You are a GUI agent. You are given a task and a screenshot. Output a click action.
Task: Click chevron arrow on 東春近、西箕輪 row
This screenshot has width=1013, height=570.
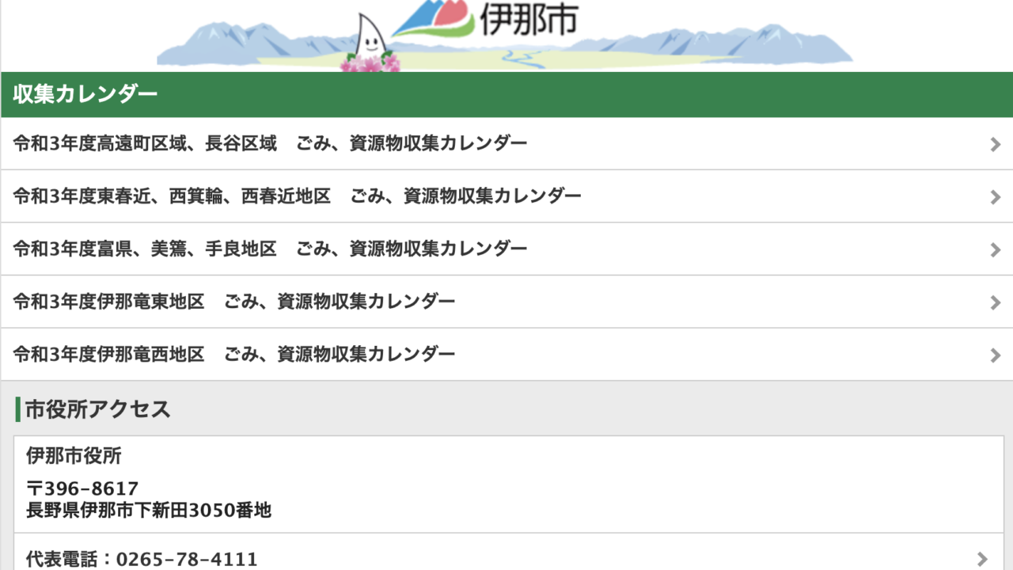pyautogui.click(x=996, y=197)
